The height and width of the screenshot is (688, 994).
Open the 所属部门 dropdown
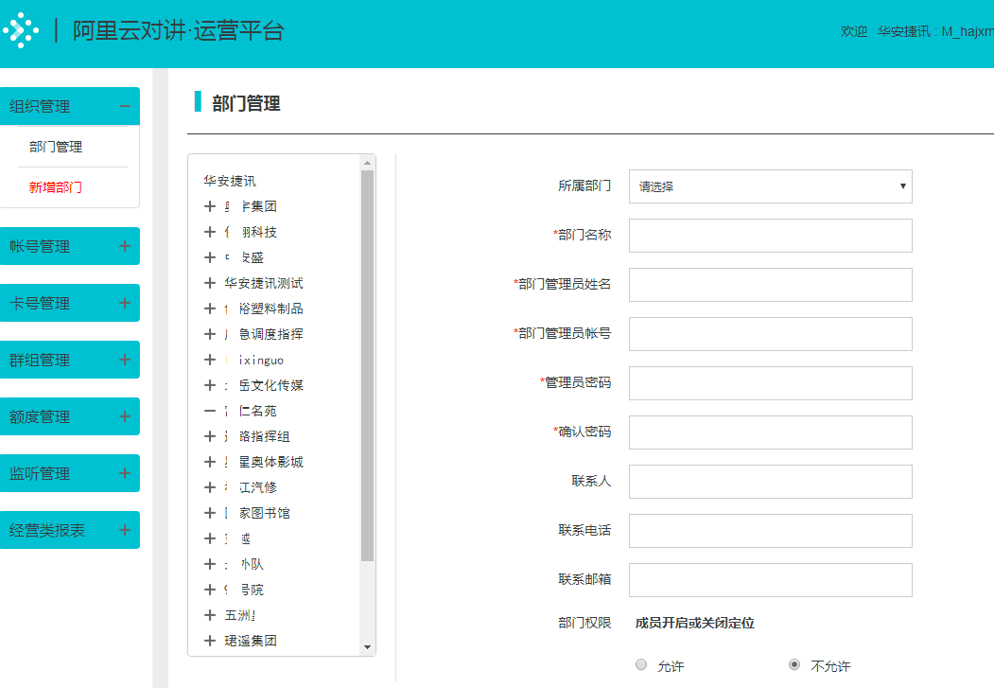(770, 186)
